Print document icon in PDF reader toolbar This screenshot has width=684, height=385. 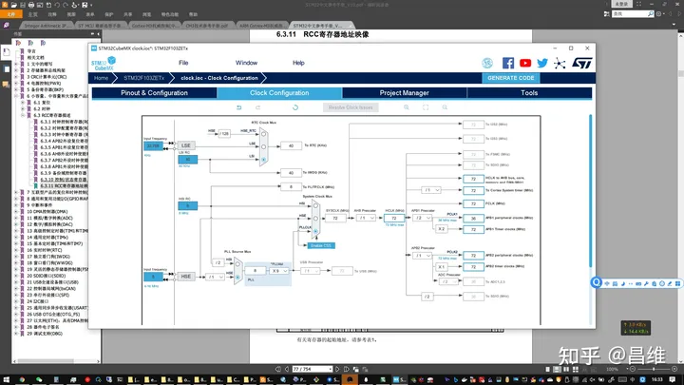click(31, 5)
